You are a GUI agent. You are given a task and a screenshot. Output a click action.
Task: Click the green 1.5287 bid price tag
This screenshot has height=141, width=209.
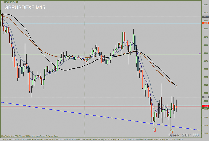[x=205, y=108]
